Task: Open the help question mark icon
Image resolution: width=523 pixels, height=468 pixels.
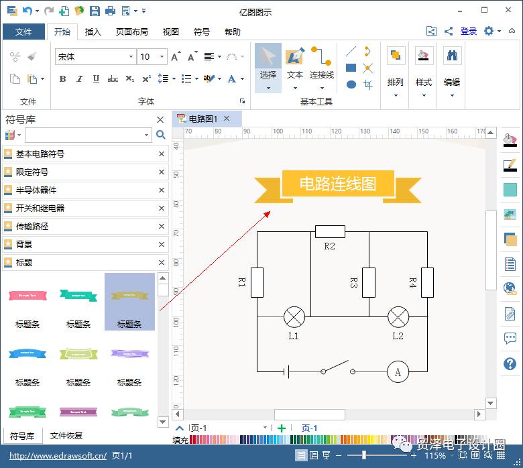Action: 510,363
